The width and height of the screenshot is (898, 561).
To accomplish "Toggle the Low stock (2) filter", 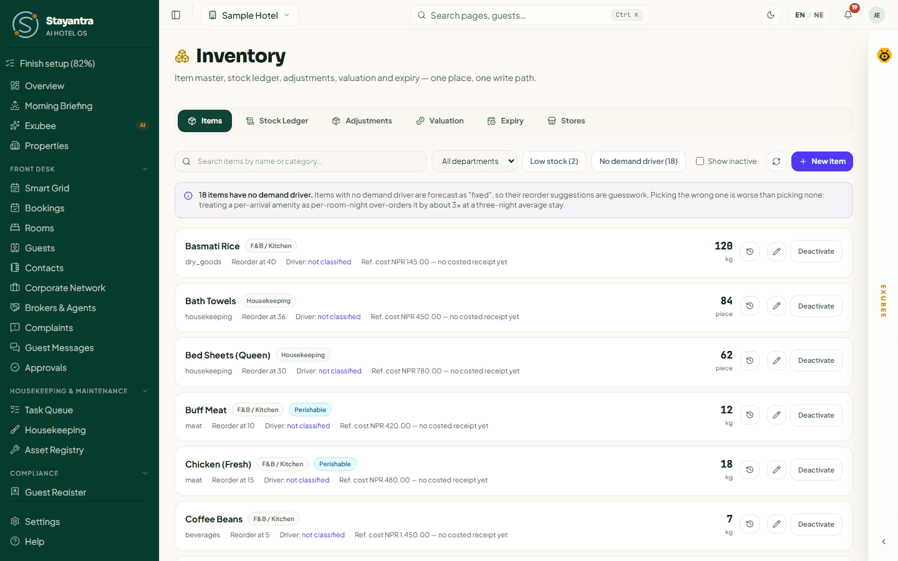I will [554, 161].
